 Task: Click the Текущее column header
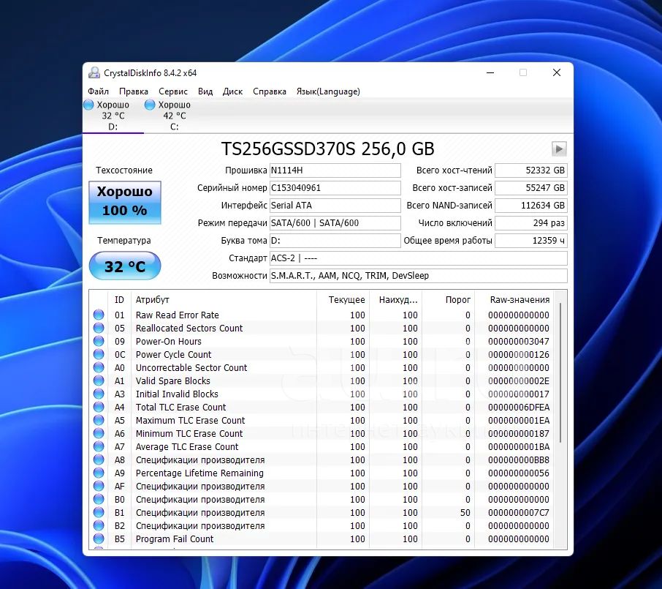tap(343, 300)
